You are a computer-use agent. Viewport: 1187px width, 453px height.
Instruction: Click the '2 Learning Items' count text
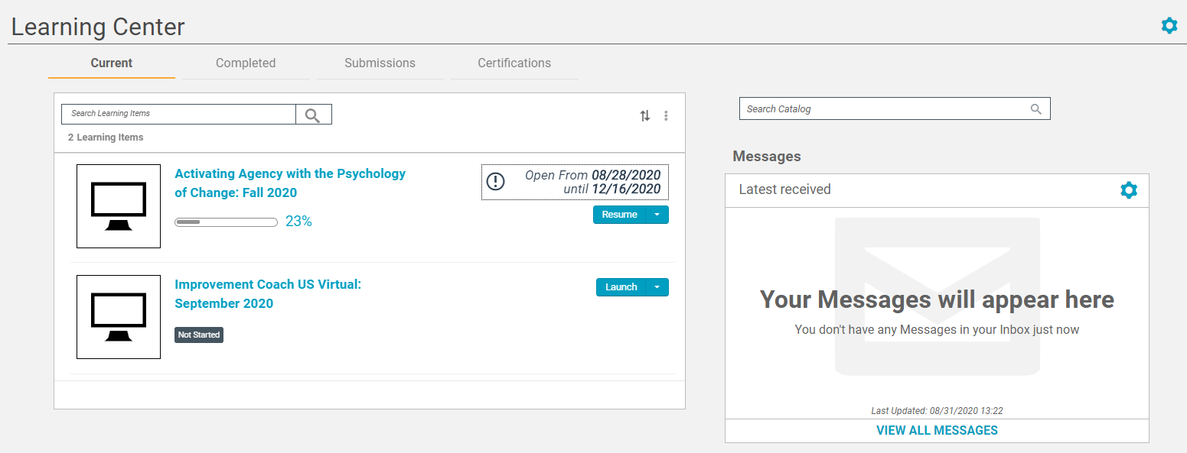[106, 138]
